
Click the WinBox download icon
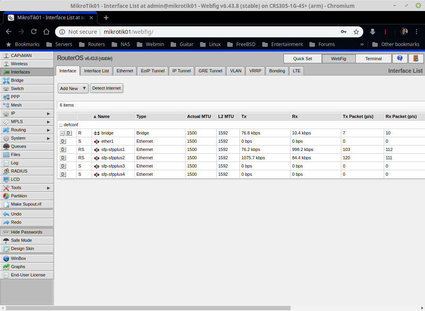(6, 259)
